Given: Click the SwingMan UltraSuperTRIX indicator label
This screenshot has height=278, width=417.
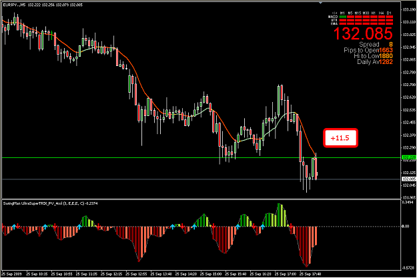Looking at the screenshot, I should [x=50, y=203].
